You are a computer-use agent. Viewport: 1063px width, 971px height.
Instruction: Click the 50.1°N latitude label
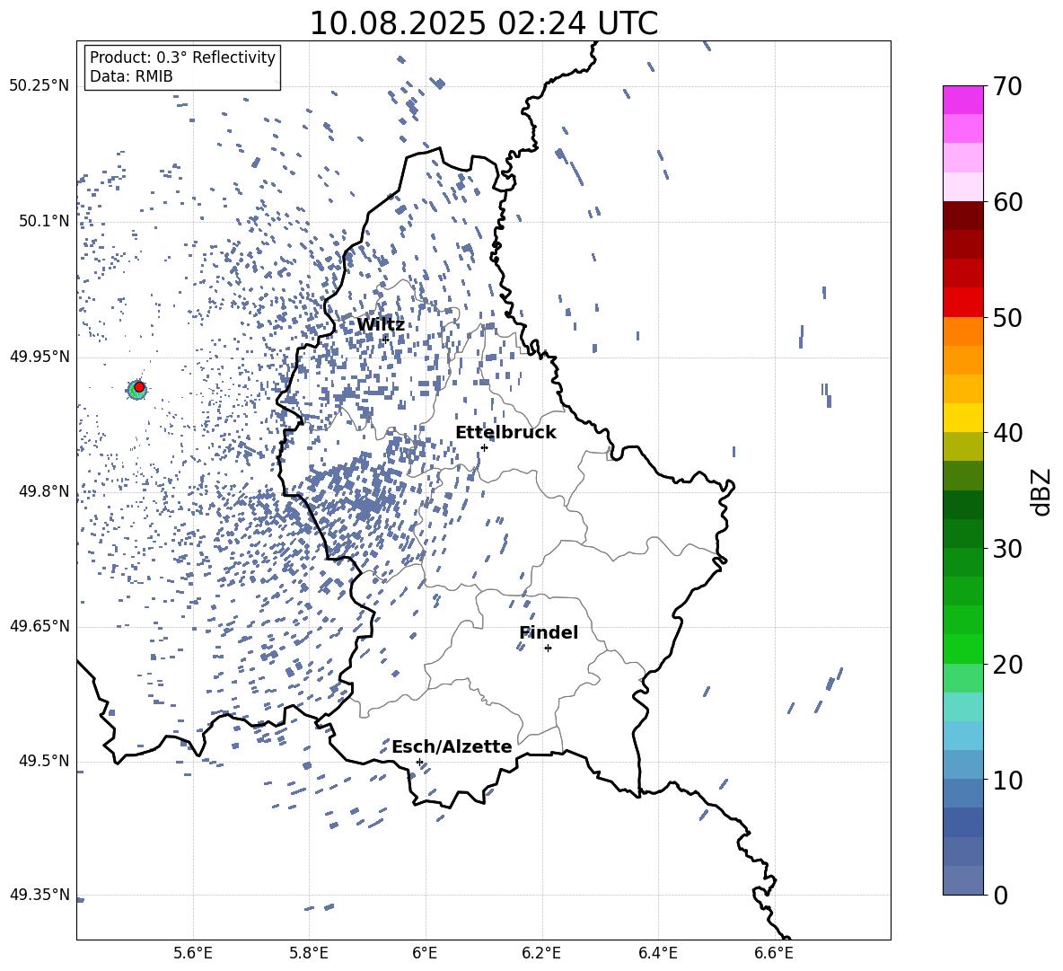[x=44, y=221]
